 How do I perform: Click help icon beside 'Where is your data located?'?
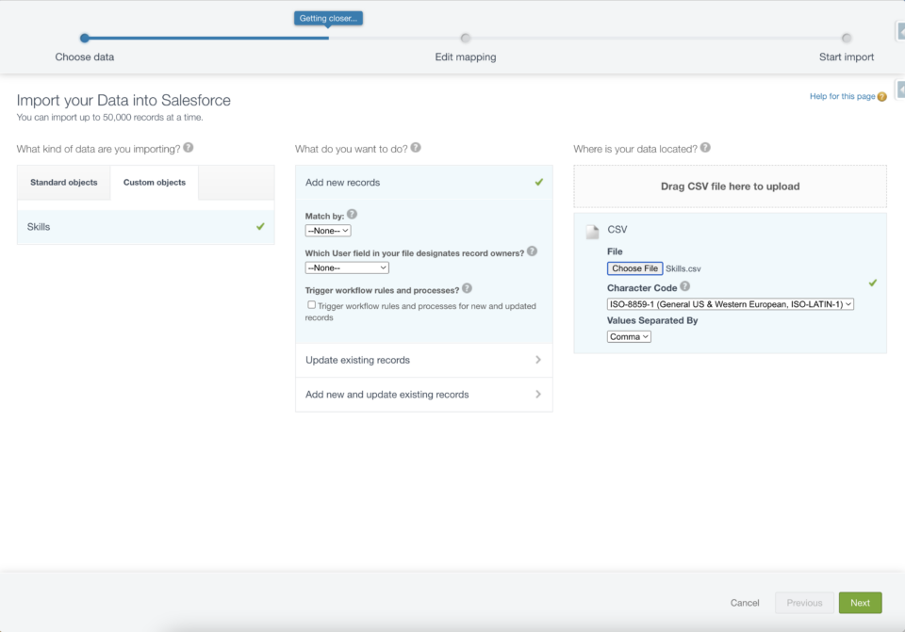click(x=705, y=148)
